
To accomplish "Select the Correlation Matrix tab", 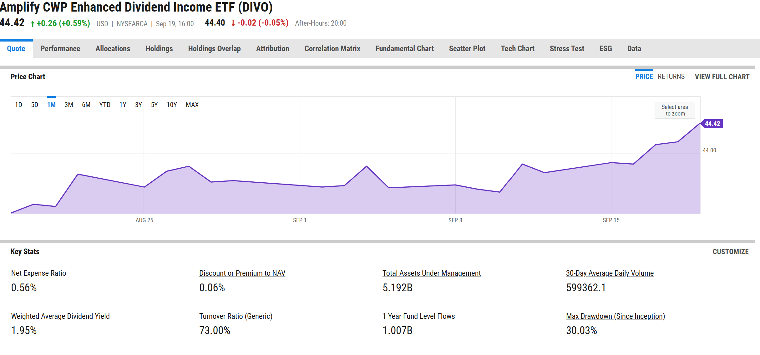I will 332,49.
